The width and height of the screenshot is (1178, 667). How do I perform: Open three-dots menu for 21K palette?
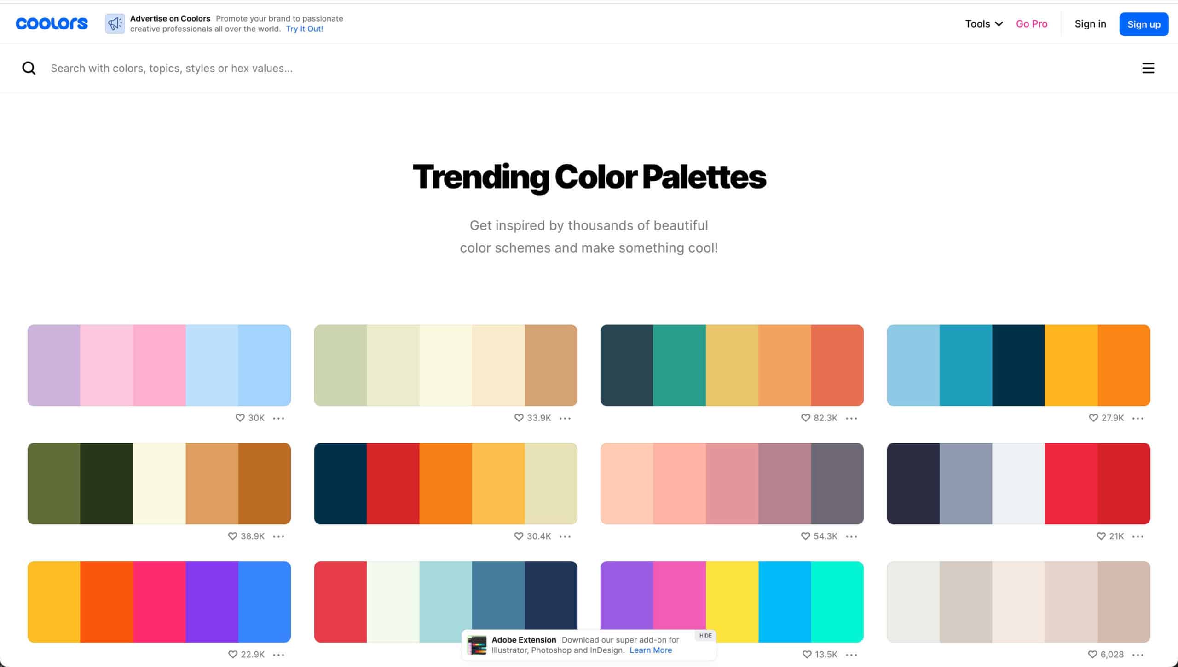[1138, 536]
